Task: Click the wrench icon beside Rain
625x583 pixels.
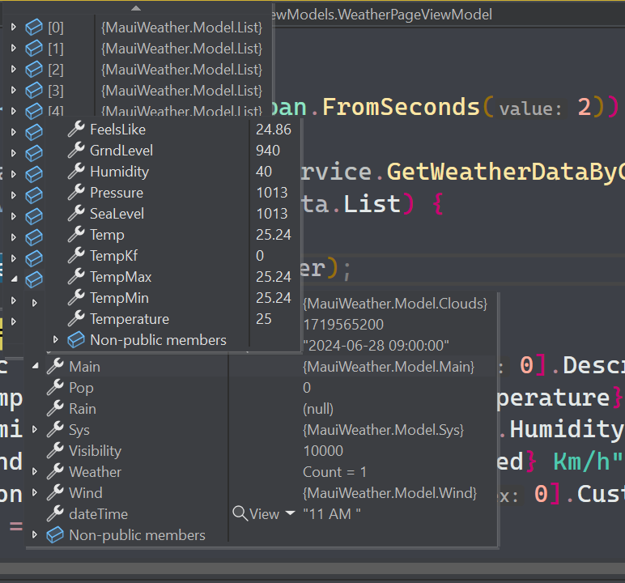Action: pyautogui.click(x=55, y=408)
